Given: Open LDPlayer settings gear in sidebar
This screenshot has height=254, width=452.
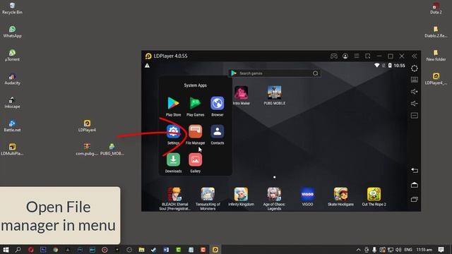Looking at the screenshot, I should click(x=415, y=68).
